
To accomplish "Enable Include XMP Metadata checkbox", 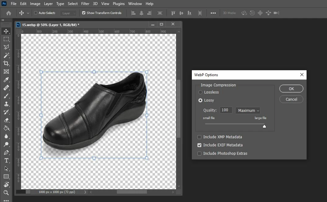I will click(200, 137).
